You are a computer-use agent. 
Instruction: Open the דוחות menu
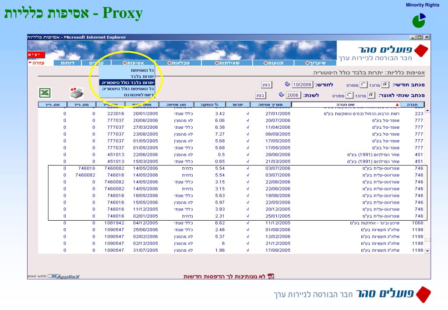coord(67,63)
